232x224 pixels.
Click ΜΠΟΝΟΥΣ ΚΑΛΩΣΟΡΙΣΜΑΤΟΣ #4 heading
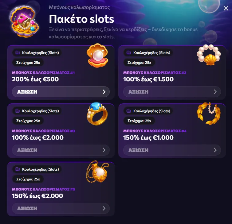(x=155, y=131)
